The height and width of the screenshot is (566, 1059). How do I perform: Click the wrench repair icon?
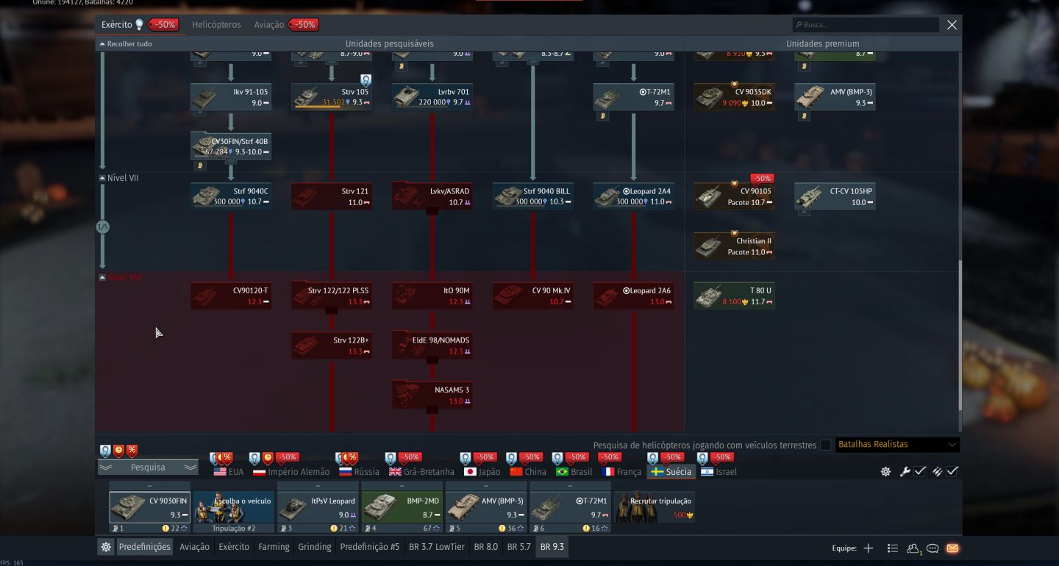tap(905, 472)
